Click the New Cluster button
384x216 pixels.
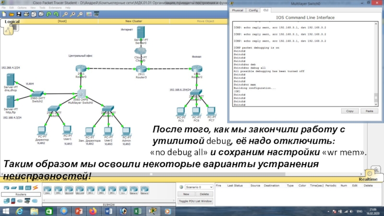134,21
